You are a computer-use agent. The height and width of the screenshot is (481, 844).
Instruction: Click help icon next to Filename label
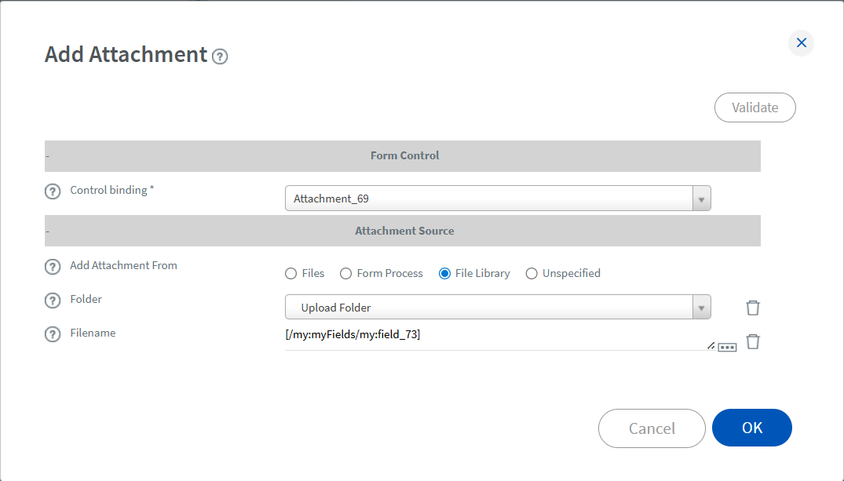point(53,334)
